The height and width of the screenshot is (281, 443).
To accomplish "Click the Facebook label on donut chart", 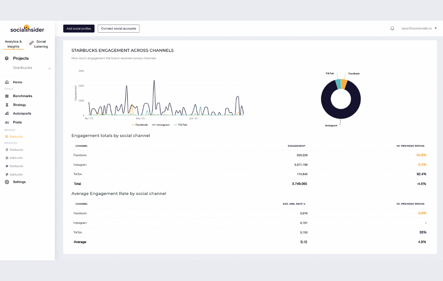I will (354, 73).
